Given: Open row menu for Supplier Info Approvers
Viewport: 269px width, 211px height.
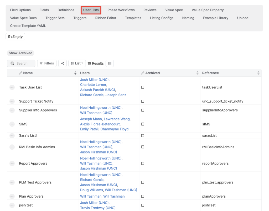Looking at the screenshot, I should click(x=12, y=110).
